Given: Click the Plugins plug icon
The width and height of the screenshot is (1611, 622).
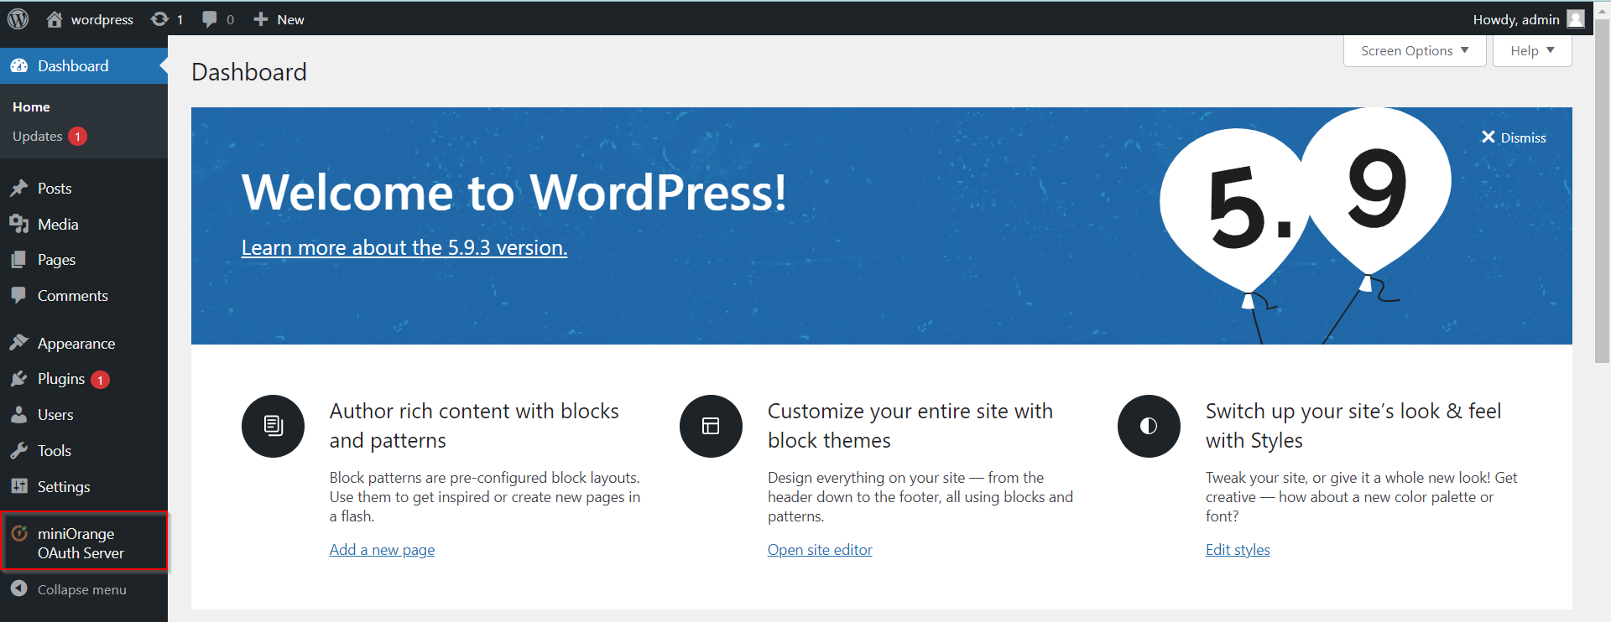Looking at the screenshot, I should point(18,379).
